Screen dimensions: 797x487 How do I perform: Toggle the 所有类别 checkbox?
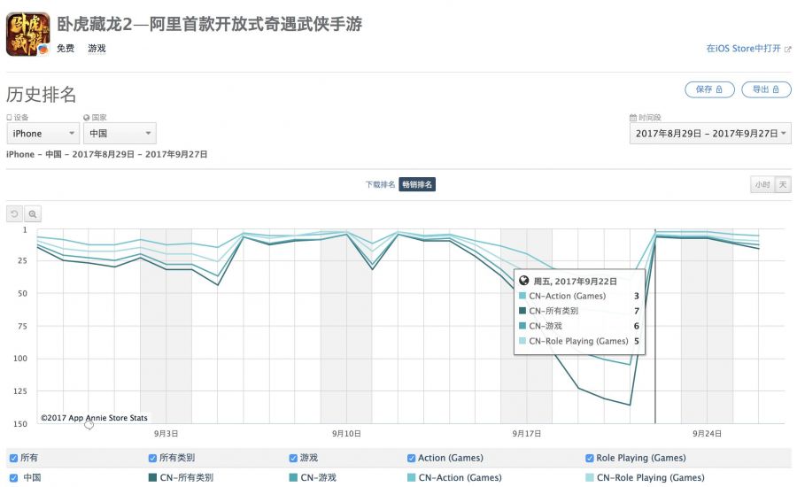point(152,458)
